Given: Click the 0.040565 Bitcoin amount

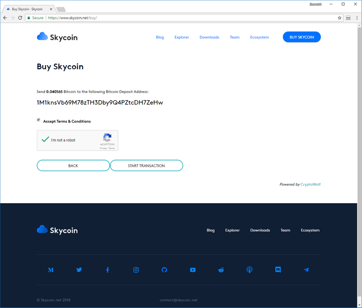Looking at the screenshot, I should (54, 92).
